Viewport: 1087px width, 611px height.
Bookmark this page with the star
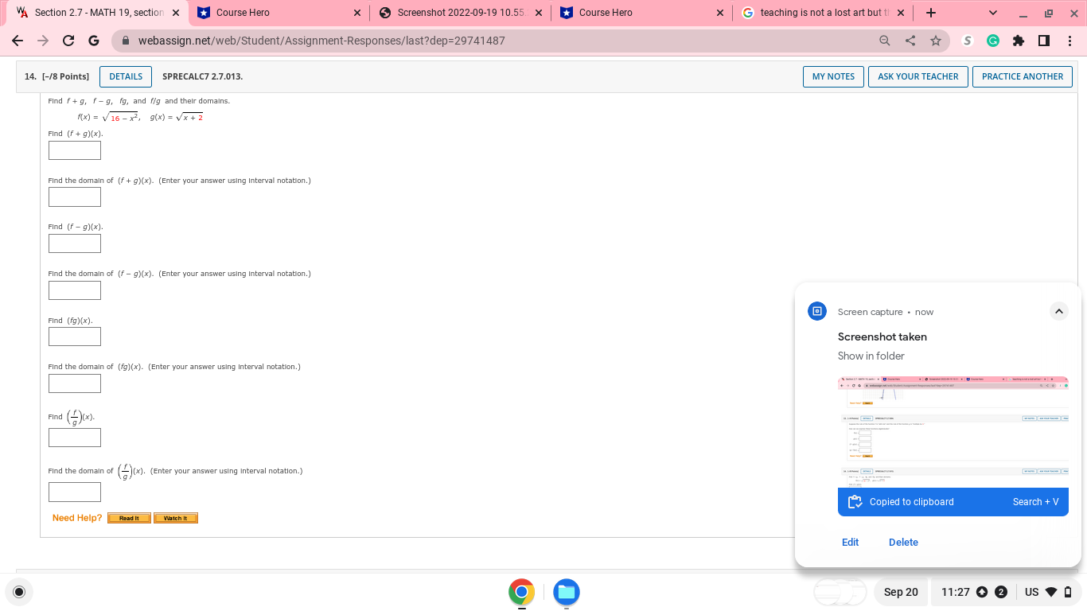coord(935,41)
